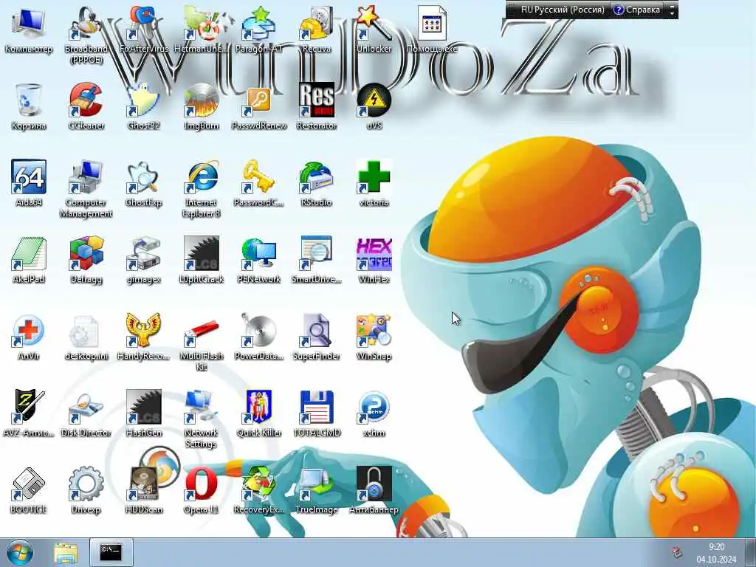Click the system tray notification icon
Image resolution: width=756 pixels, height=567 pixels.
pyautogui.click(x=677, y=552)
